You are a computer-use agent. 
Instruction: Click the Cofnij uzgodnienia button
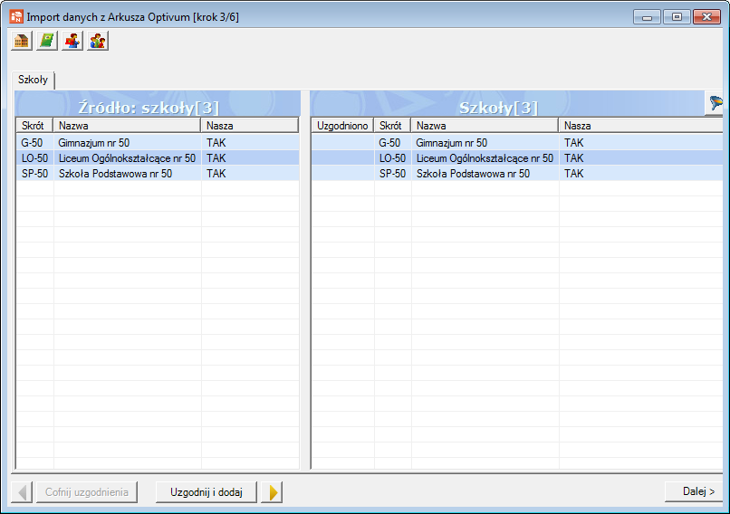[87, 492]
